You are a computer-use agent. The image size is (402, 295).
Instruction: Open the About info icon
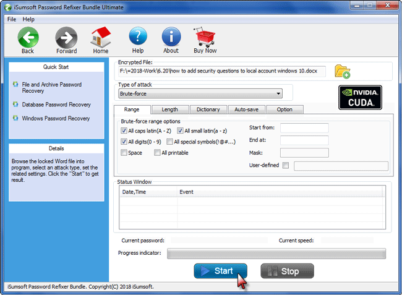(171, 37)
